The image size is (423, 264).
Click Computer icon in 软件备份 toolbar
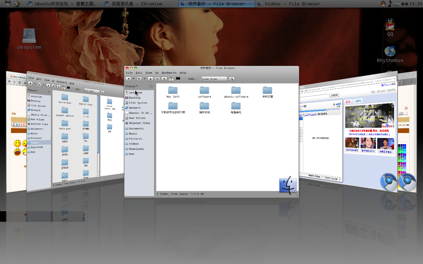[x=178, y=79]
